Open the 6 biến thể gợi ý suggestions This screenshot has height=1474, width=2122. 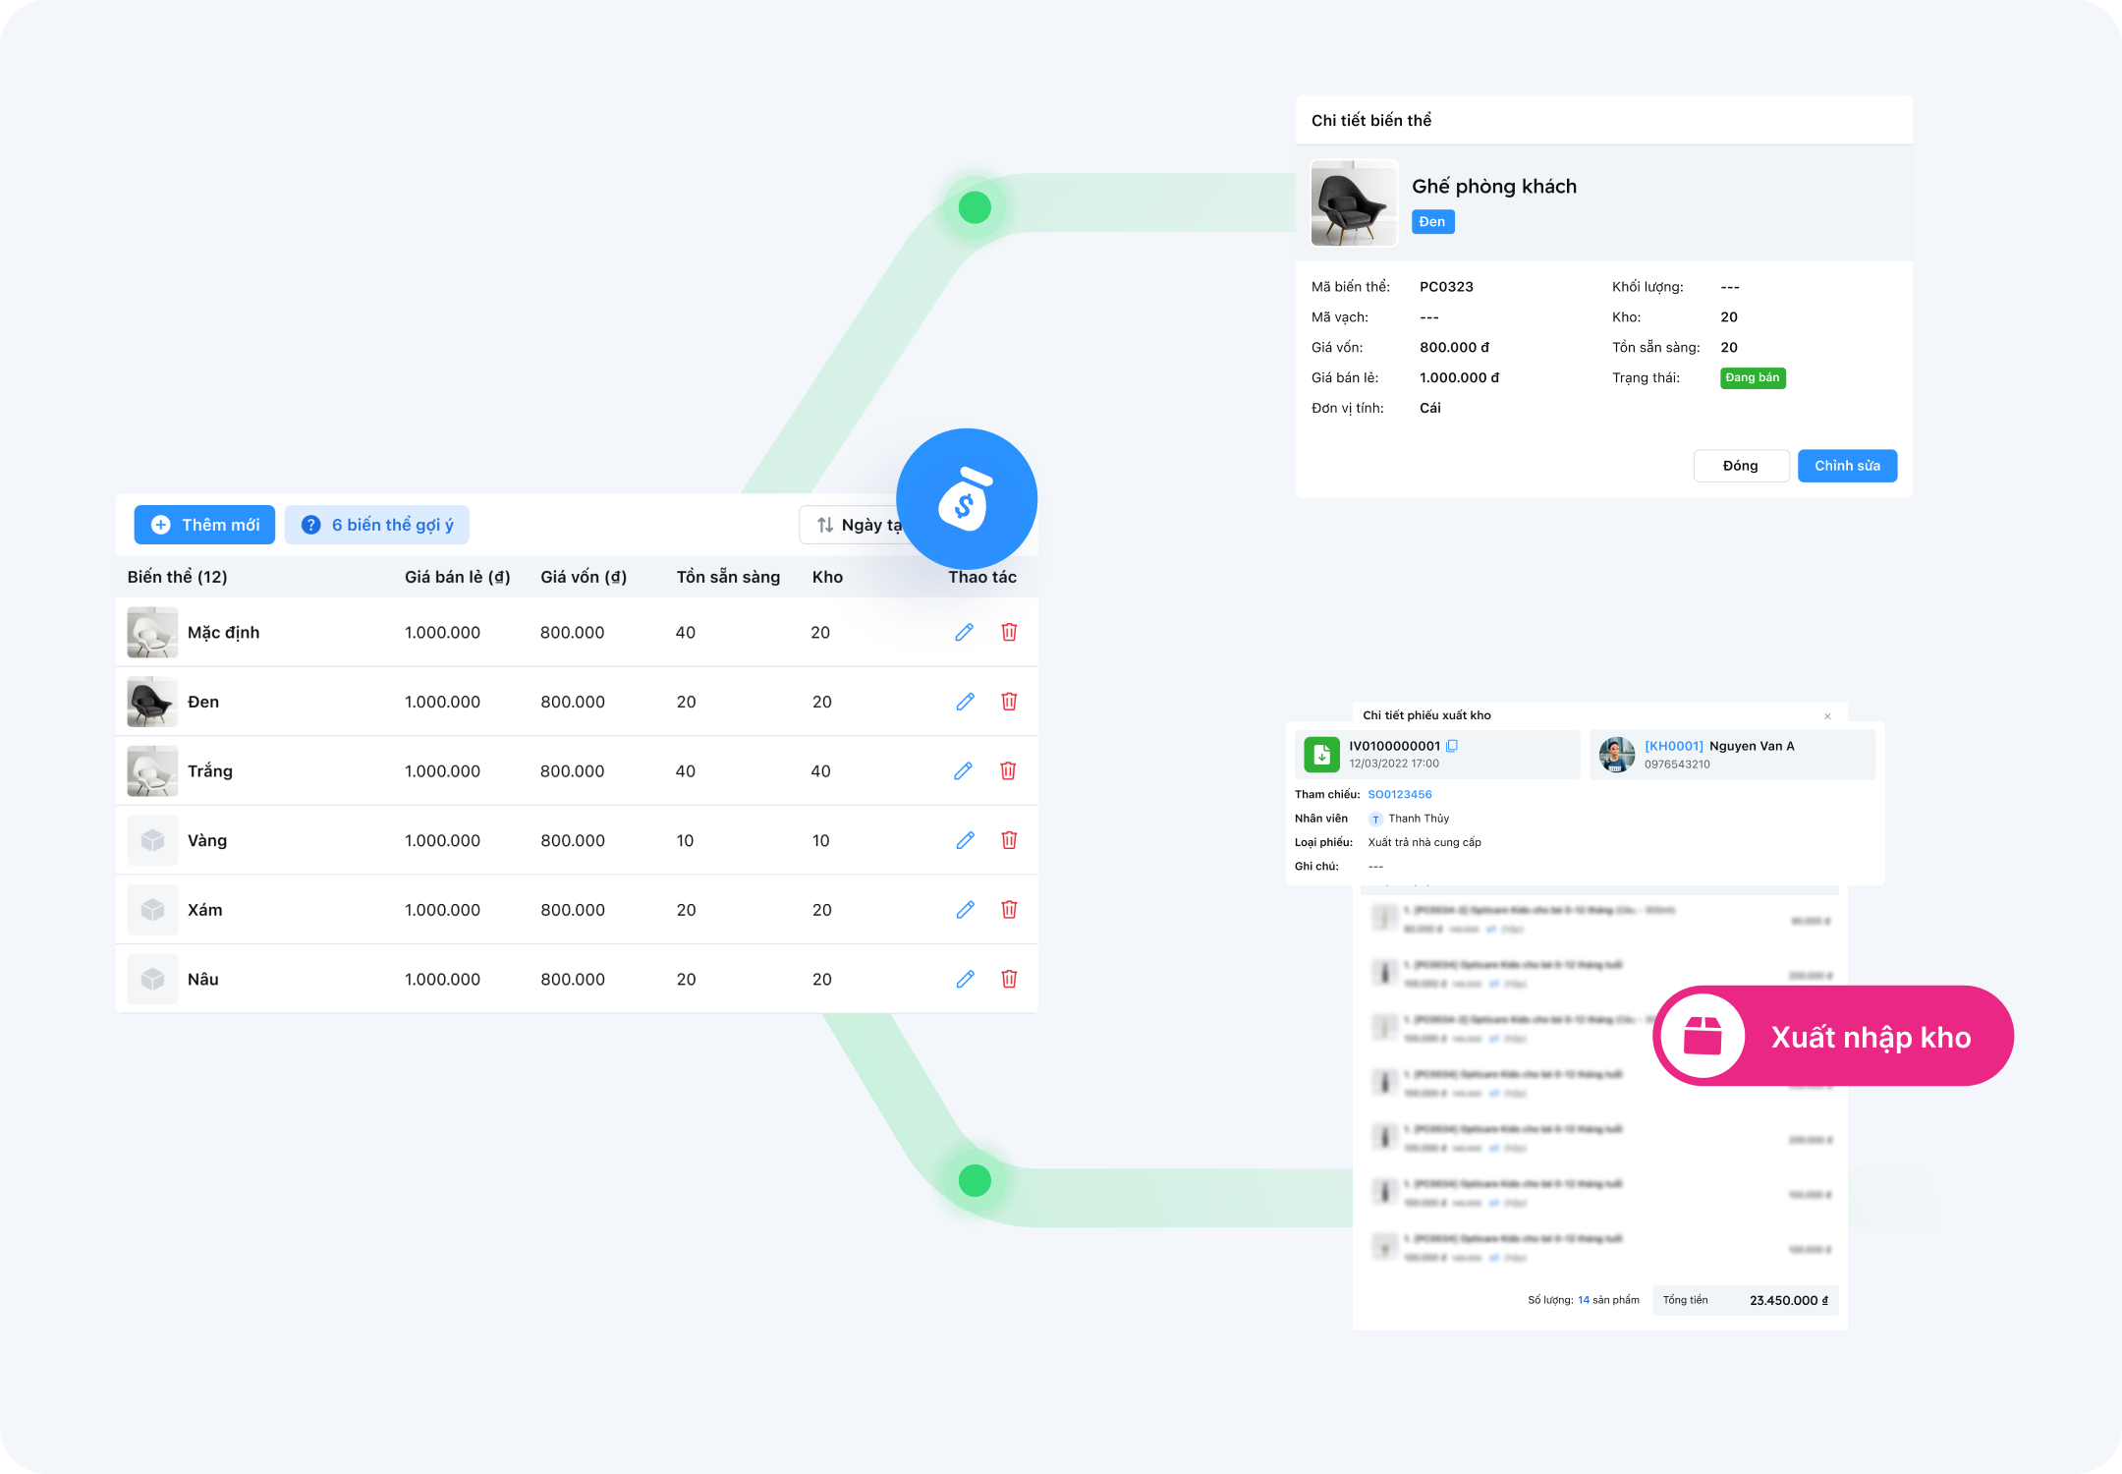click(377, 525)
